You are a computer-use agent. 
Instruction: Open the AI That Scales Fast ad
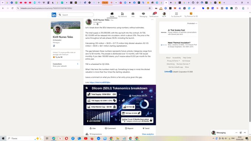[x=179, y=32]
